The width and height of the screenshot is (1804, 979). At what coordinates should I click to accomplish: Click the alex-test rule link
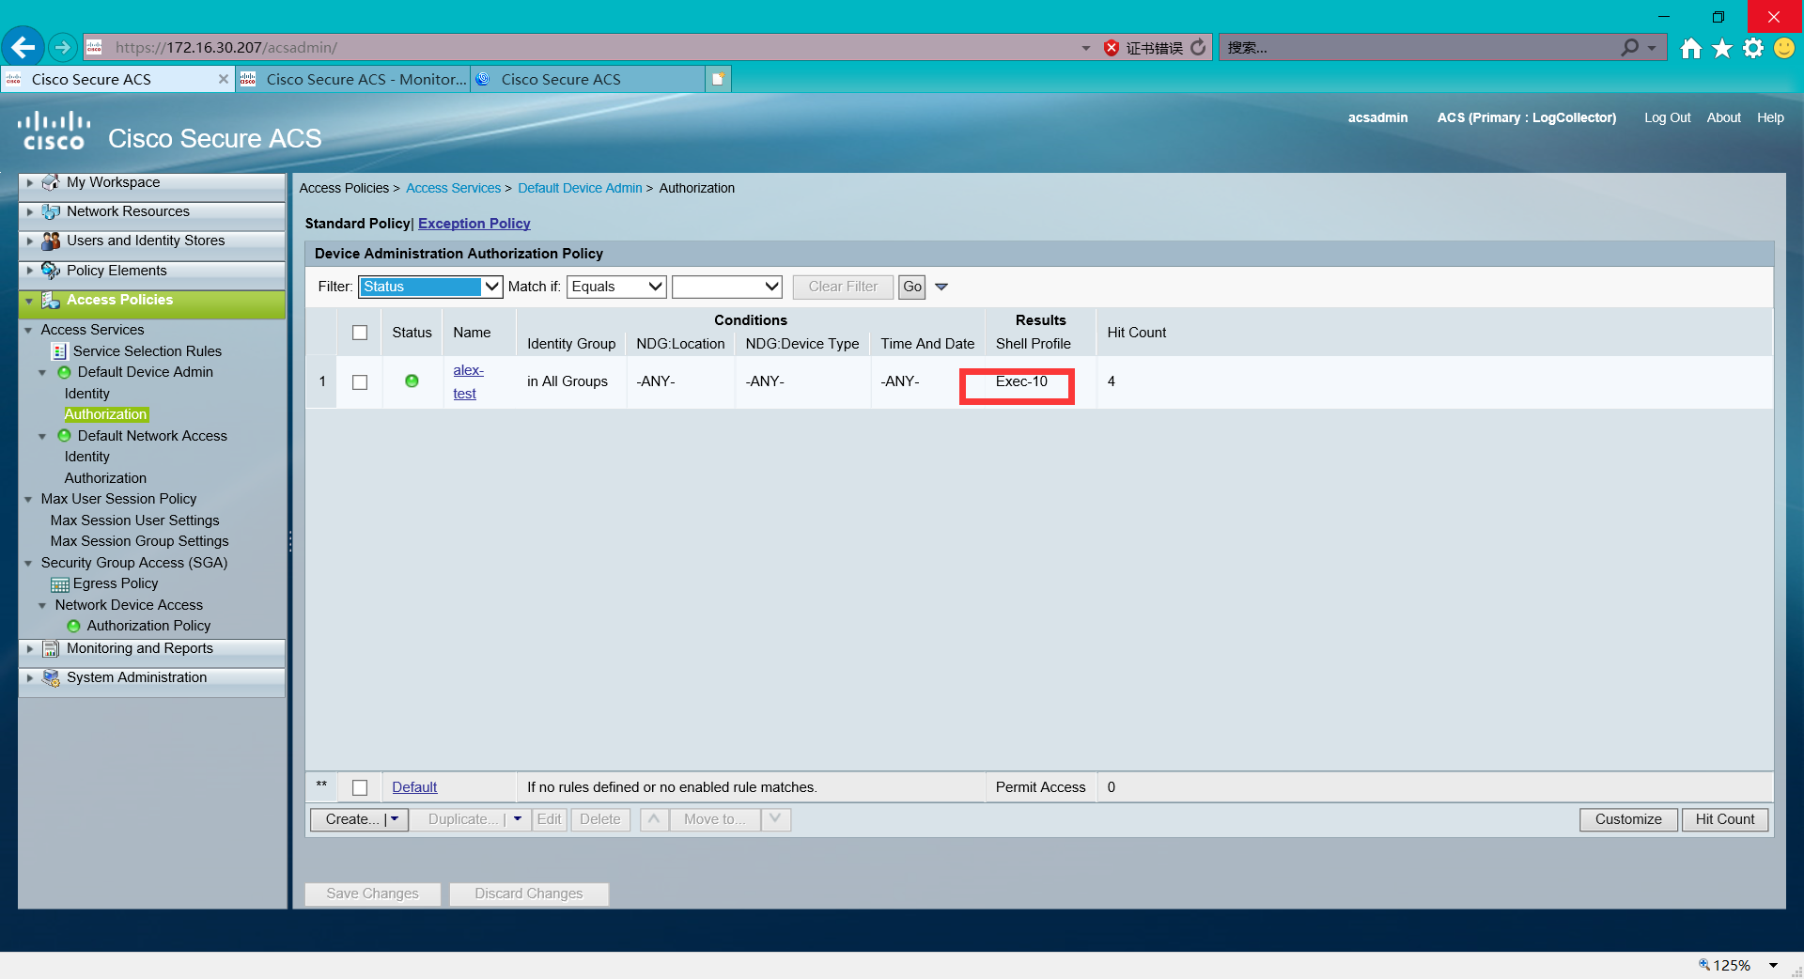(468, 381)
